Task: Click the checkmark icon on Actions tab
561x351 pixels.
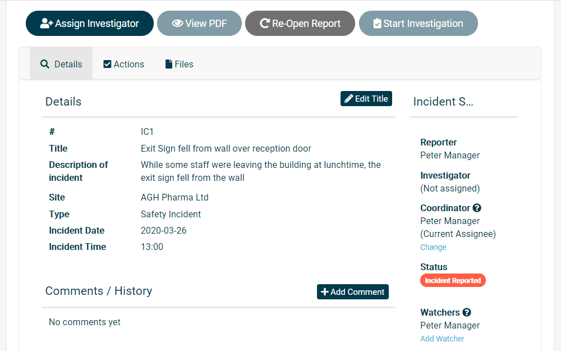Action: (107, 64)
